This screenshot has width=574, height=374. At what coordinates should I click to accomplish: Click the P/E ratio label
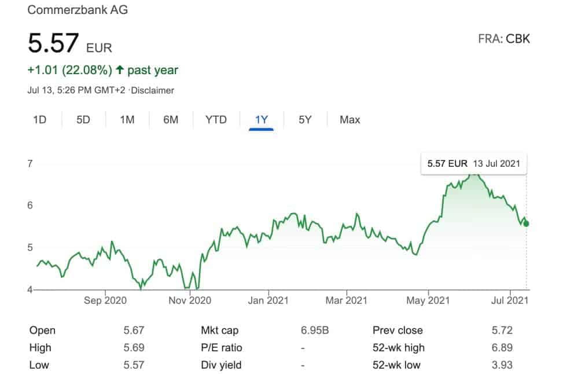click(x=222, y=347)
